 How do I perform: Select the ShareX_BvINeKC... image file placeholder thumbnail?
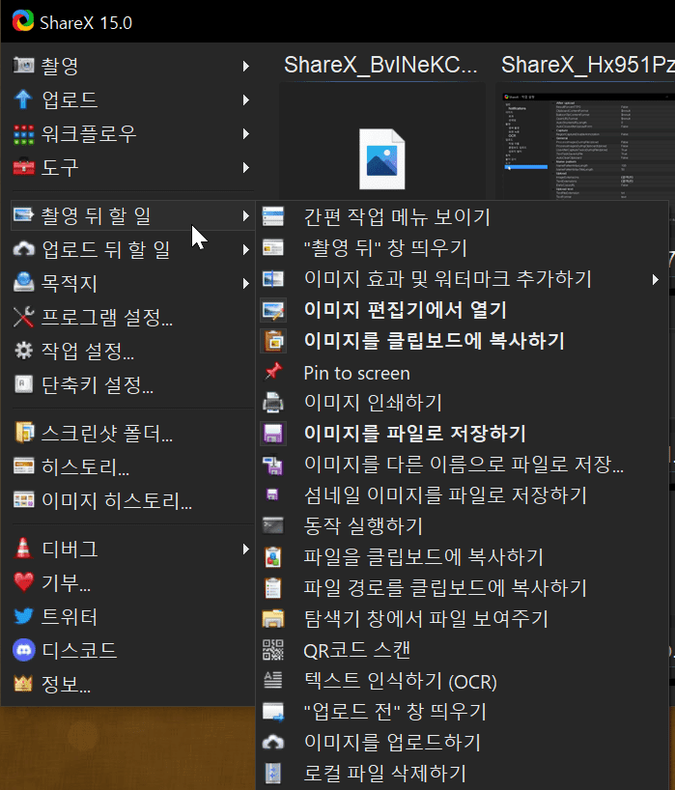(x=381, y=159)
